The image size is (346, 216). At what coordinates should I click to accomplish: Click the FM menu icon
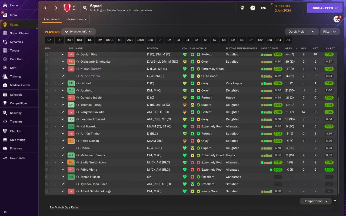pyautogui.click(x=263, y=8)
